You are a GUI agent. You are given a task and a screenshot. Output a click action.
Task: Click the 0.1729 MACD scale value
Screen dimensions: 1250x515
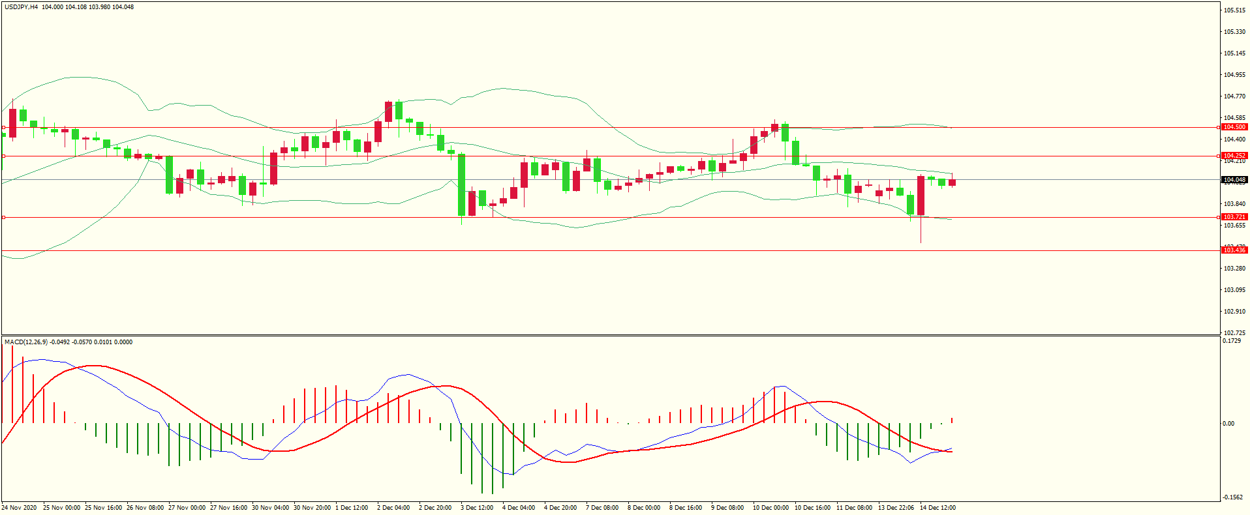(x=1232, y=341)
